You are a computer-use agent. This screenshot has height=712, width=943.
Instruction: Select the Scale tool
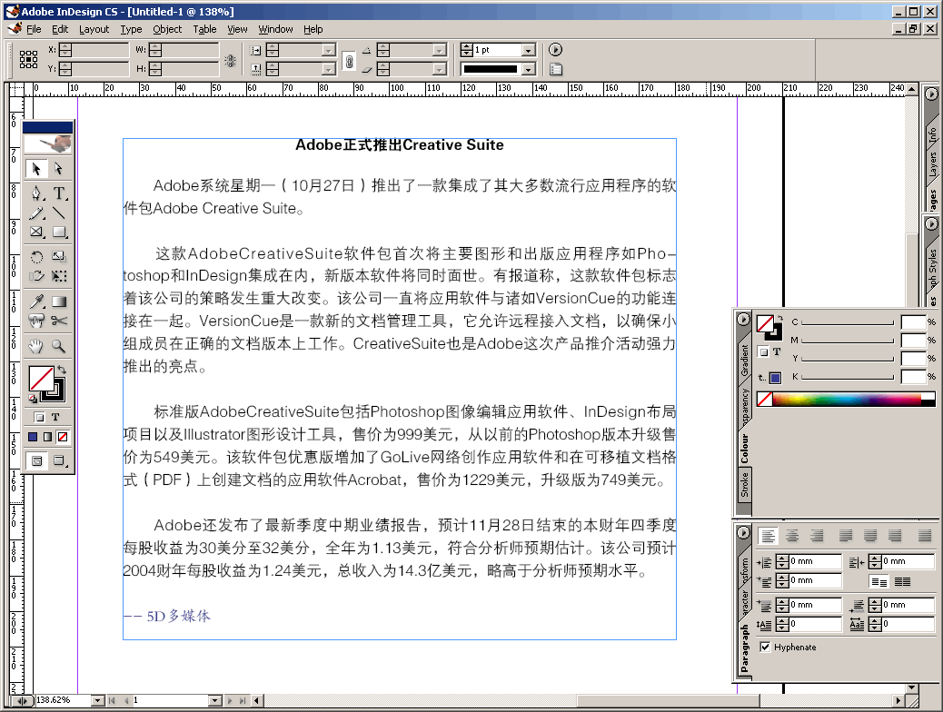[58, 257]
